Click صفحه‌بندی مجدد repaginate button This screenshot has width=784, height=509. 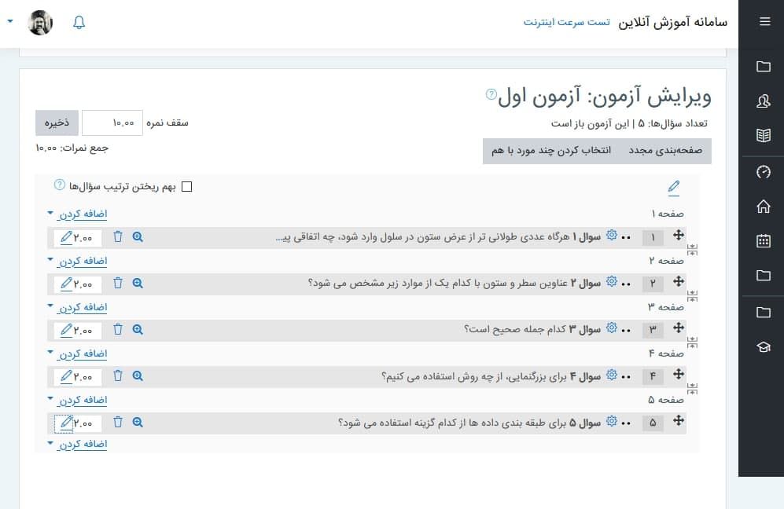[x=665, y=150]
